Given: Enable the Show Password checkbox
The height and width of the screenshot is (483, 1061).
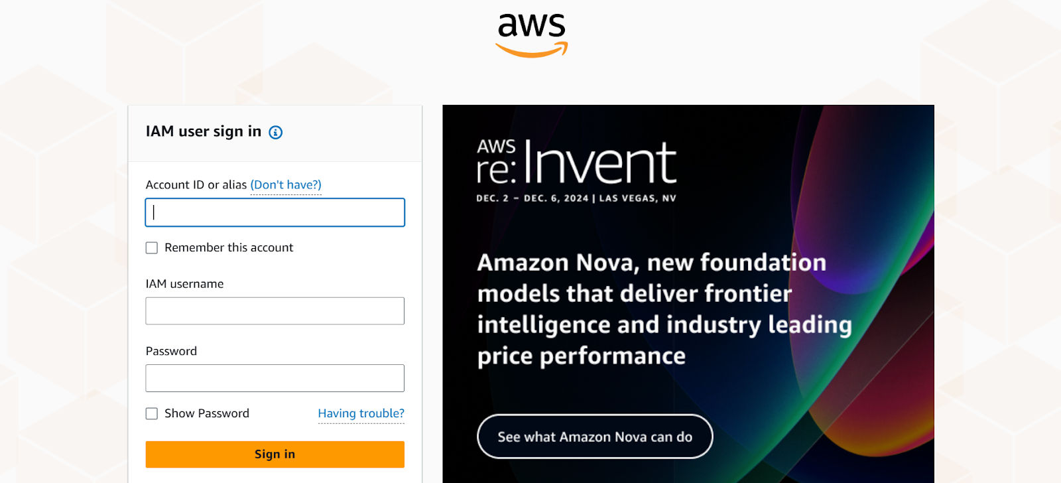Looking at the screenshot, I should 152,413.
